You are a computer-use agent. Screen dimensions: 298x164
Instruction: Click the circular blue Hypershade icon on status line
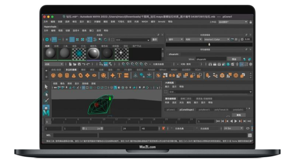click(x=228, y=64)
